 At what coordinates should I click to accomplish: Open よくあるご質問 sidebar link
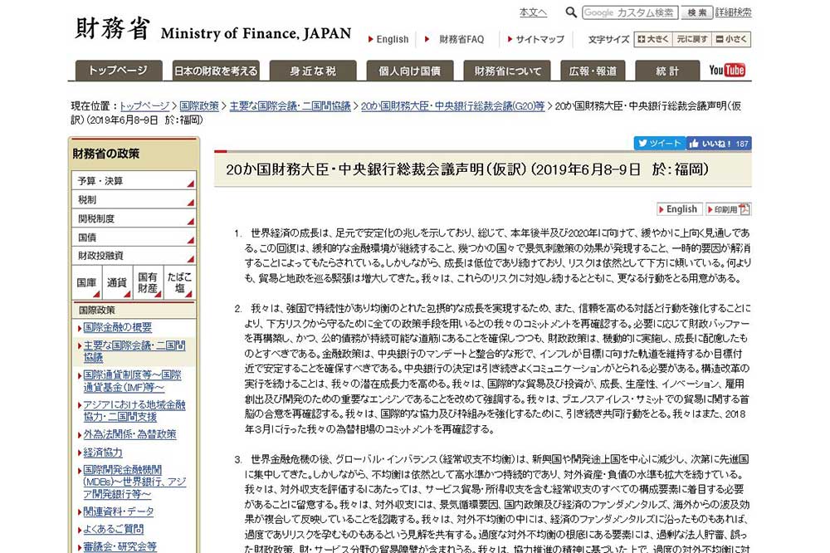113,529
